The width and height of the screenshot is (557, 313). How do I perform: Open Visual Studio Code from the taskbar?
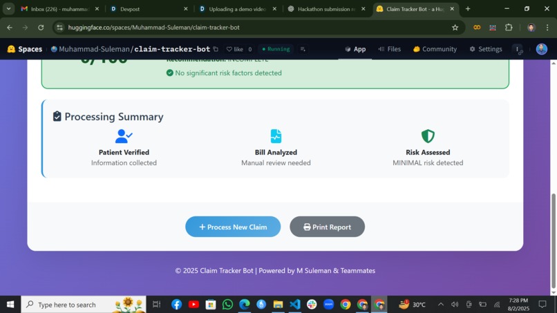click(295, 305)
